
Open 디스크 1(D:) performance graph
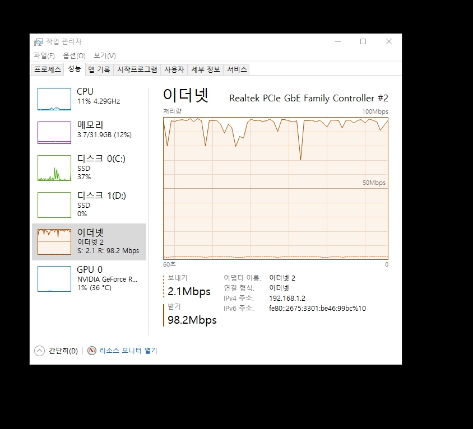tap(89, 205)
